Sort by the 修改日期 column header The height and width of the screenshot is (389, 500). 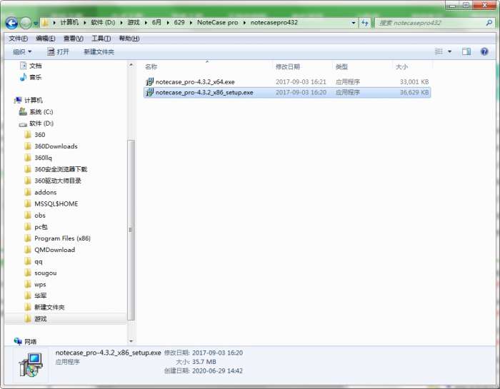pyautogui.click(x=288, y=67)
